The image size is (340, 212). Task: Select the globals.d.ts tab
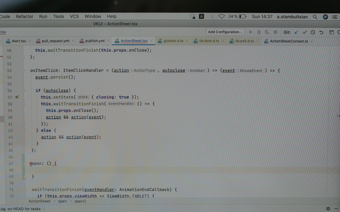(173, 41)
